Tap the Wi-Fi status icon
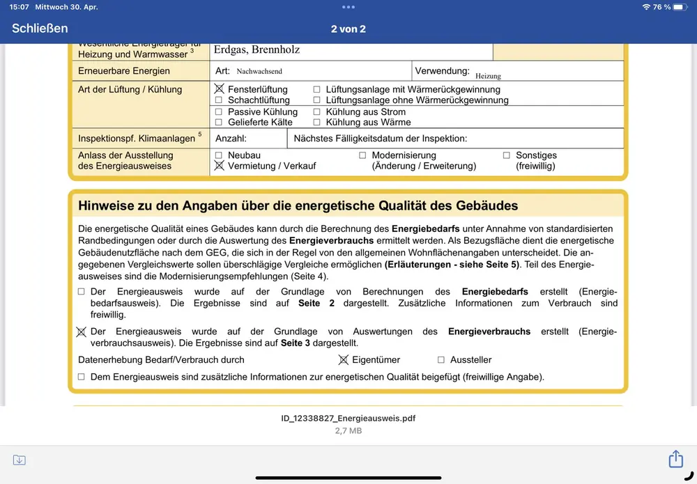 (646, 7)
